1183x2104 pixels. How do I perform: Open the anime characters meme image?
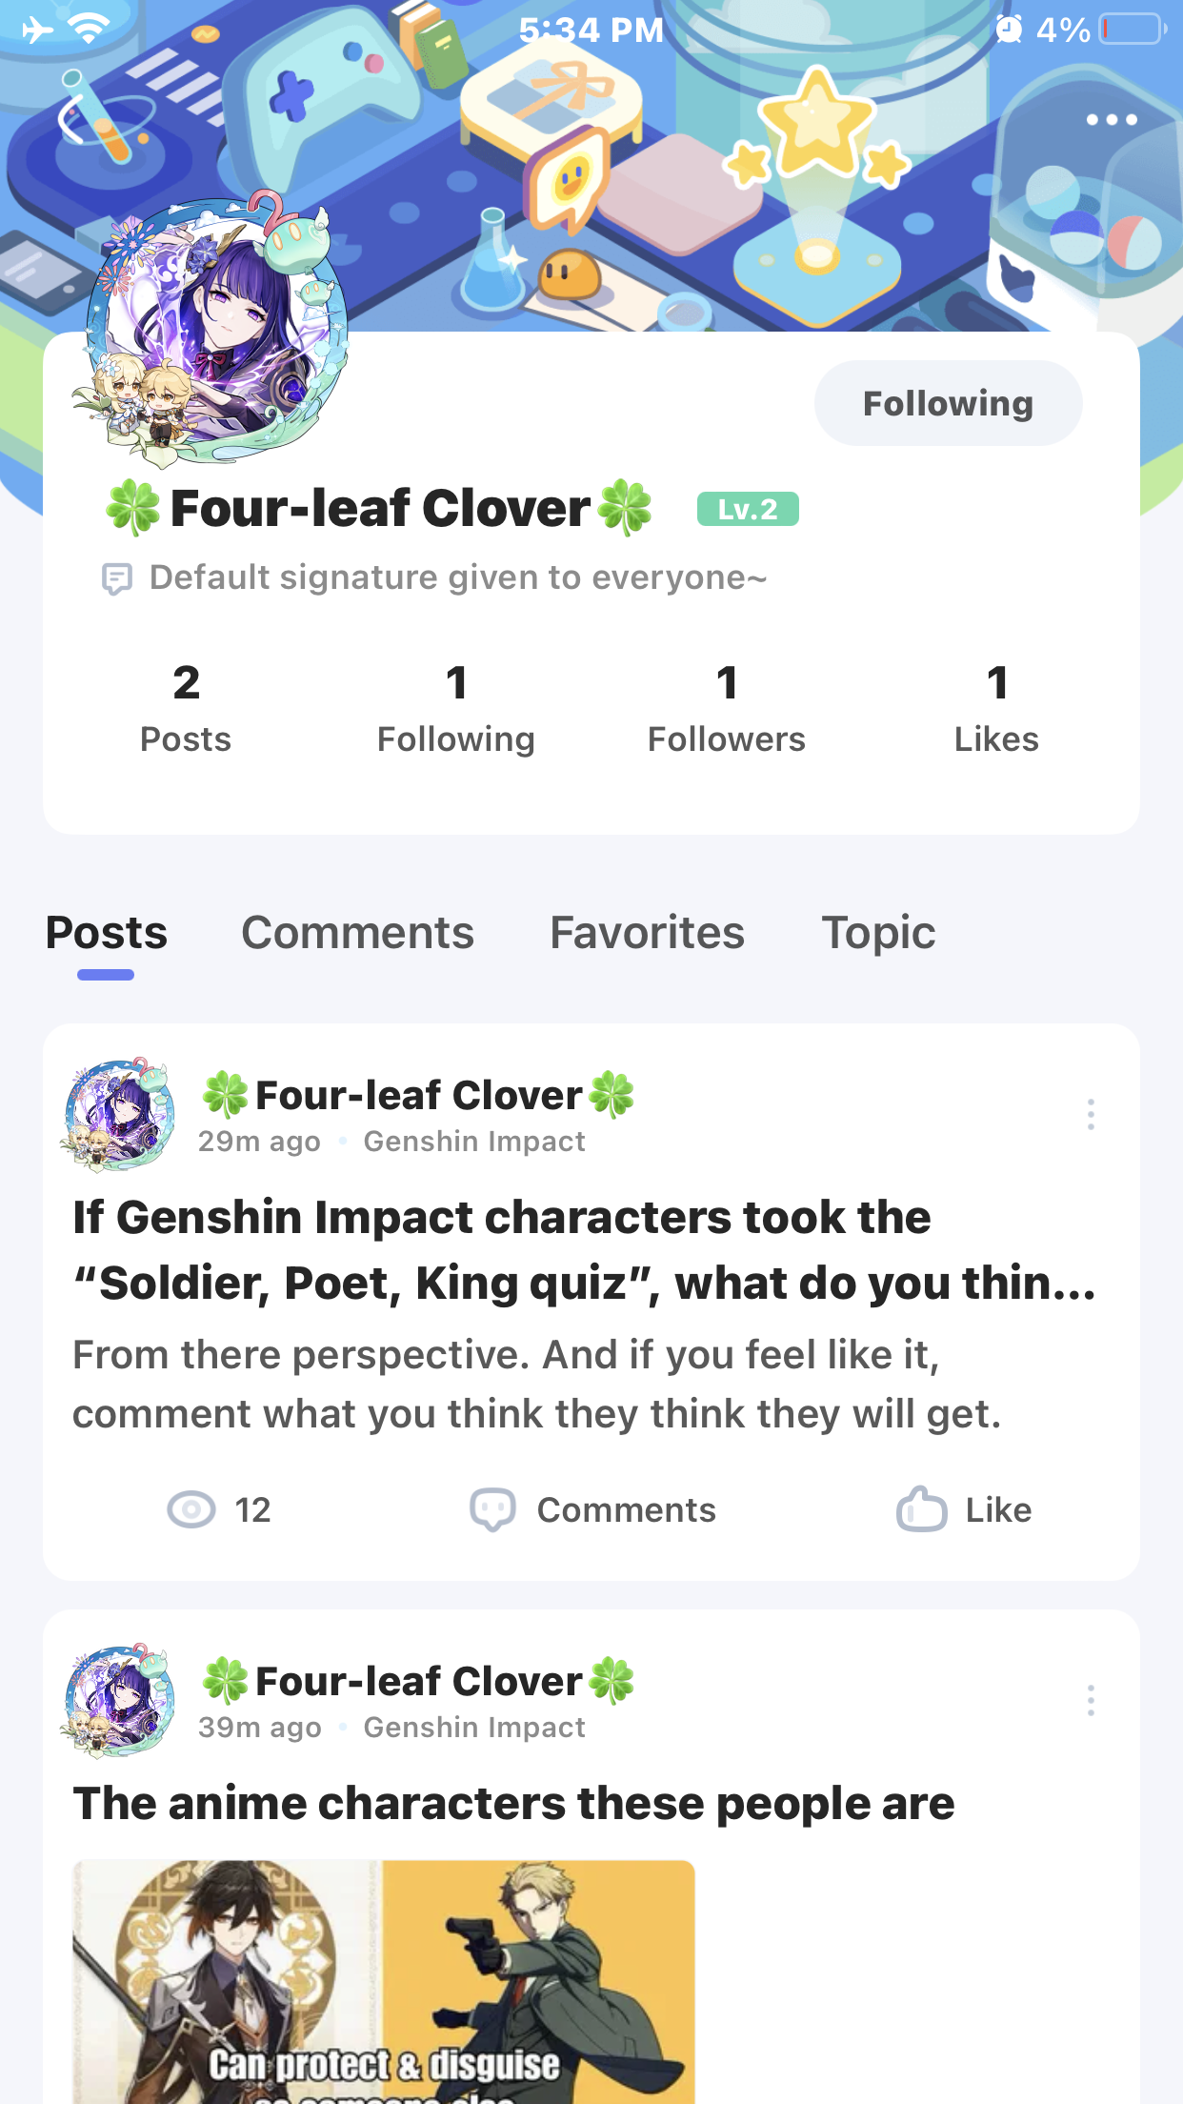tap(384, 1982)
